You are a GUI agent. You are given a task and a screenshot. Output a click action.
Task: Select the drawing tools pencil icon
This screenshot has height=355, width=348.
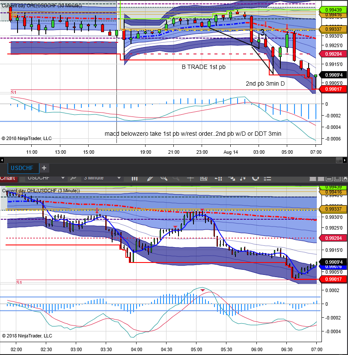point(150,179)
